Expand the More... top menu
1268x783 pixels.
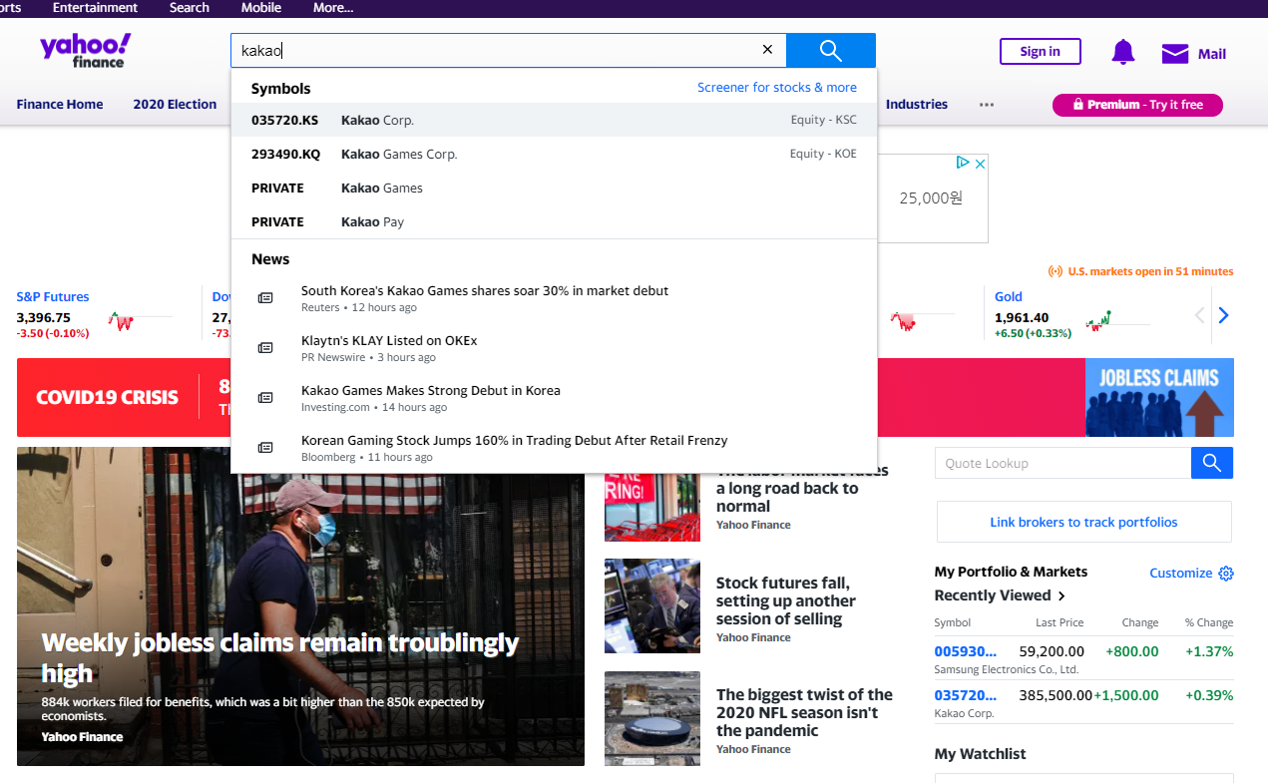tap(333, 7)
